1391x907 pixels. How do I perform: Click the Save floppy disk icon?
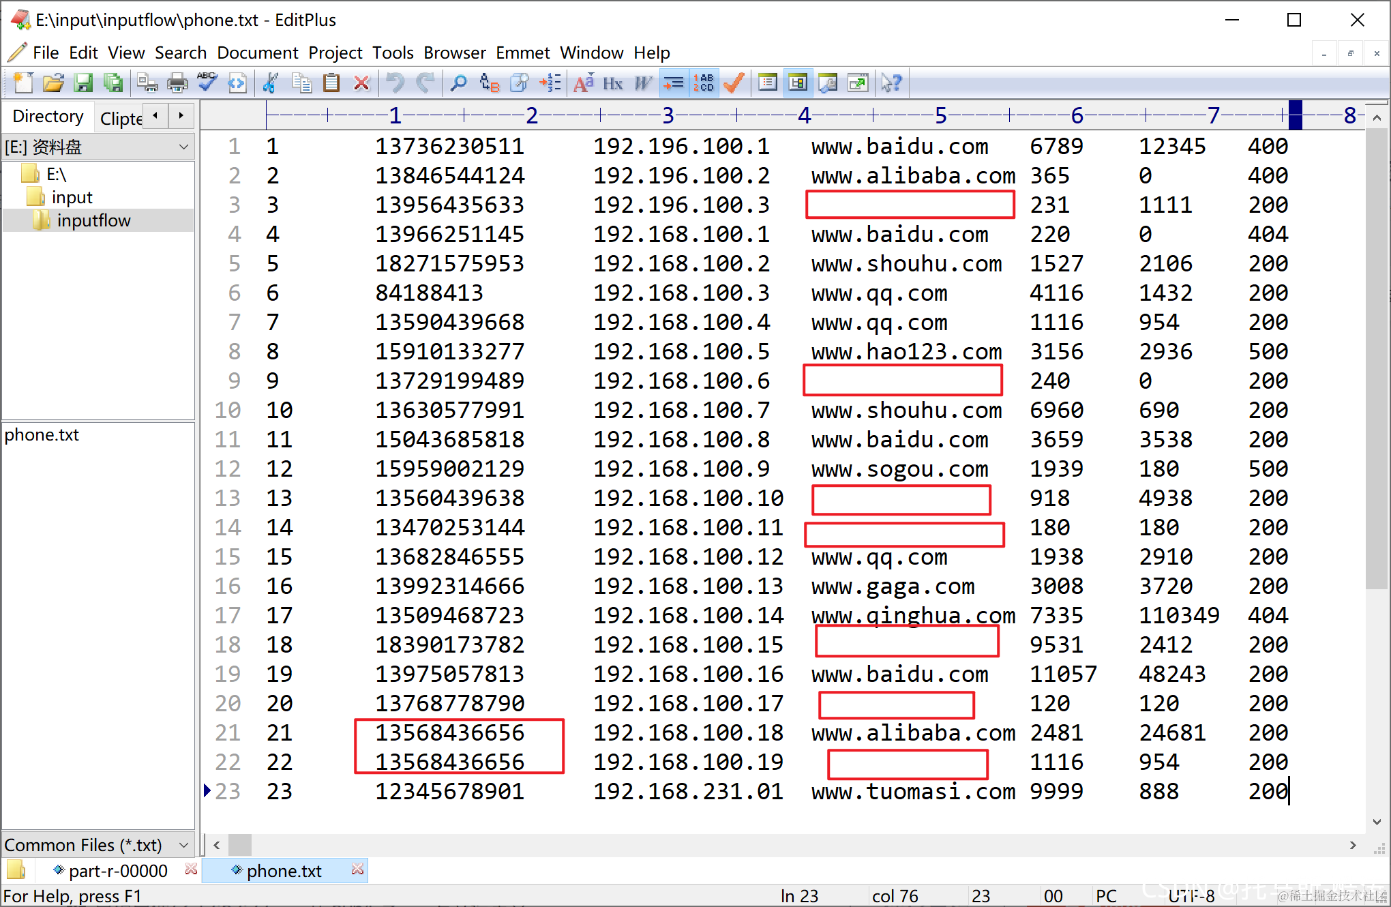(83, 83)
